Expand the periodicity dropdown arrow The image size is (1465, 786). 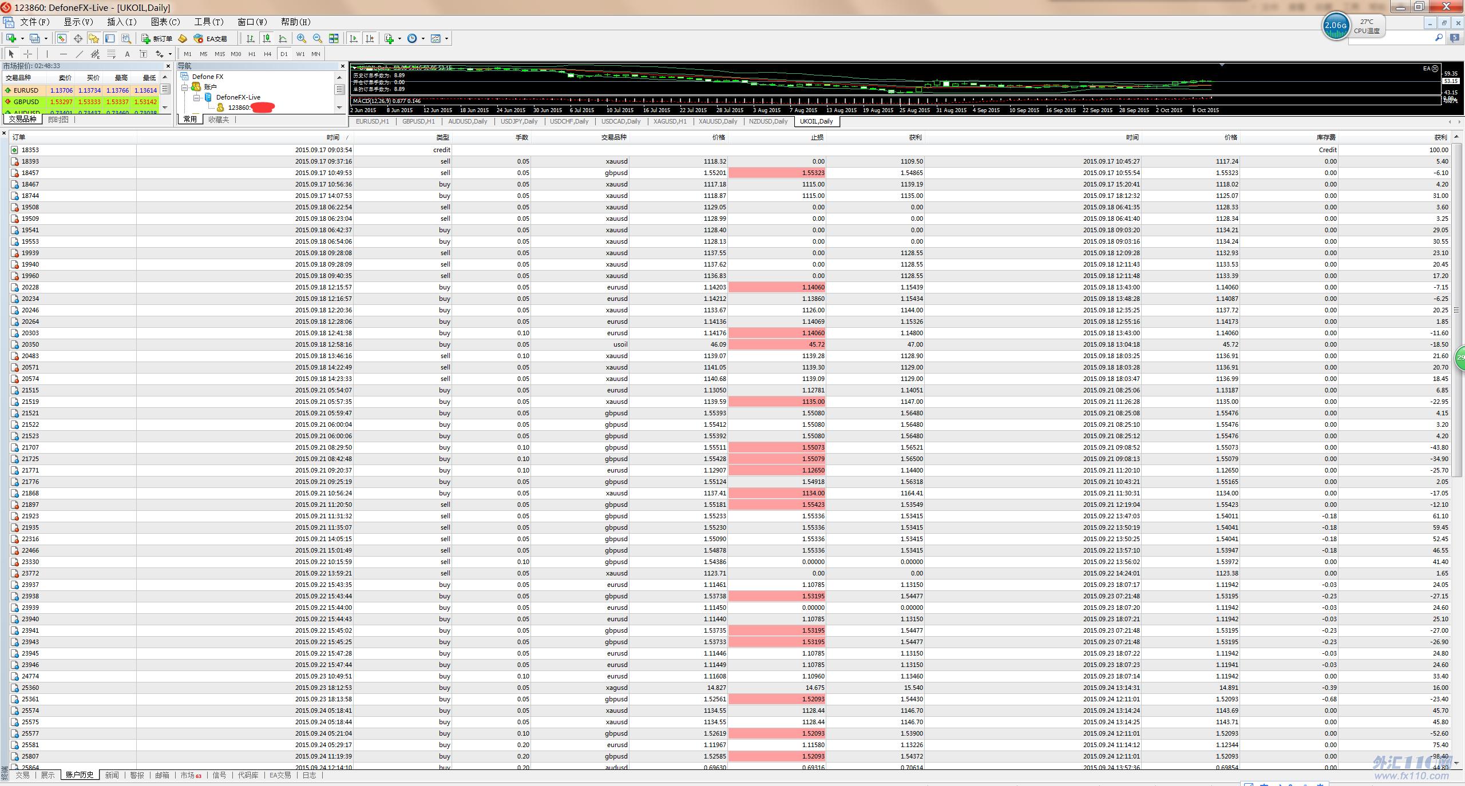coord(423,38)
